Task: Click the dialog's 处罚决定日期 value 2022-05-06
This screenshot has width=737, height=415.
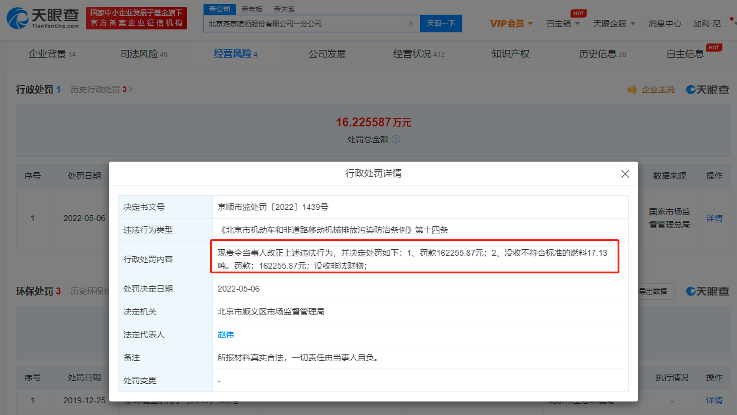Action: pyautogui.click(x=238, y=289)
